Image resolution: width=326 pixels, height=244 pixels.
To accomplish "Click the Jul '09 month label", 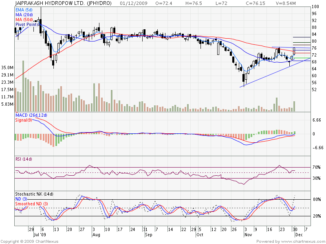I will click(x=40, y=235).
